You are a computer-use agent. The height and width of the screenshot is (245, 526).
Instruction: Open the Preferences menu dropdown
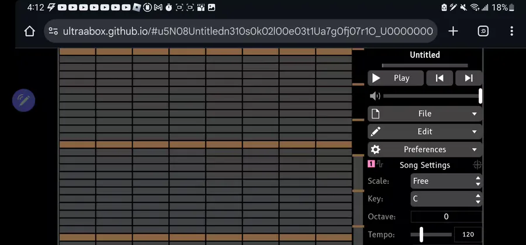coord(425,149)
